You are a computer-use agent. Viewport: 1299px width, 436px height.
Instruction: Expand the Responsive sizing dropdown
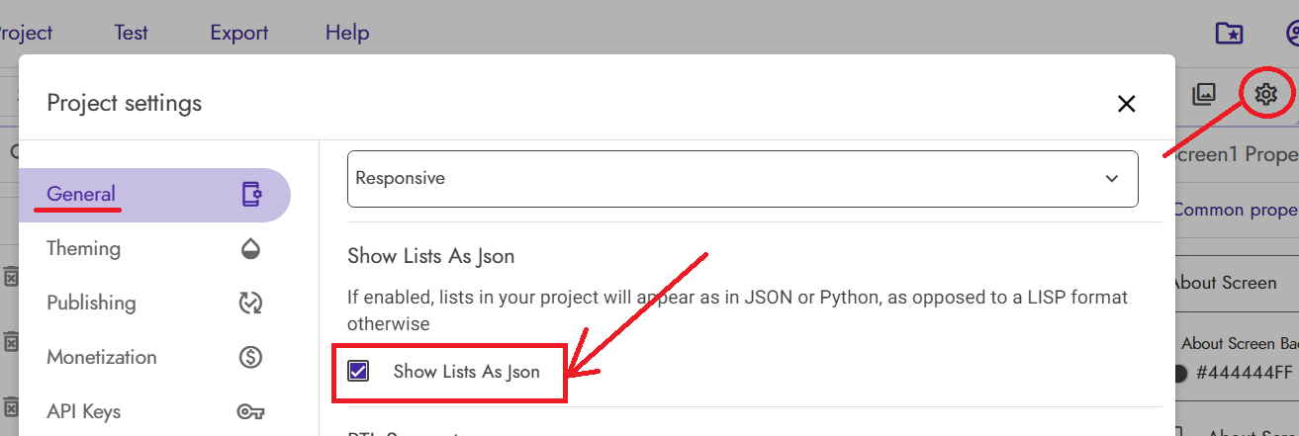click(x=742, y=179)
